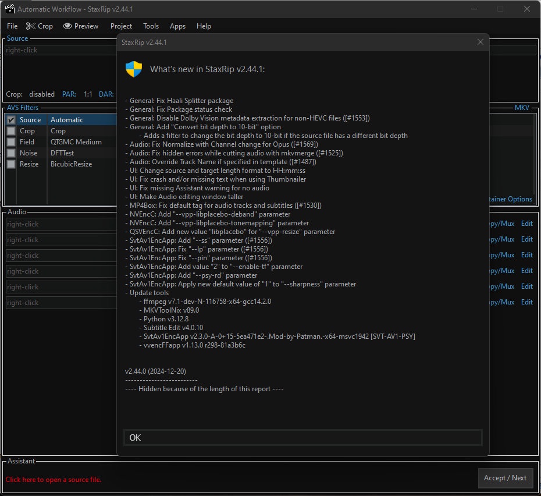The width and height of the screenshot is (541, 496).
Task: Click the NVEncC libplacebo-deband line
Action: click(208, 214)
